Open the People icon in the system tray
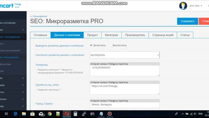The height and width of the screenshot is (118, 209). point(176,114)
